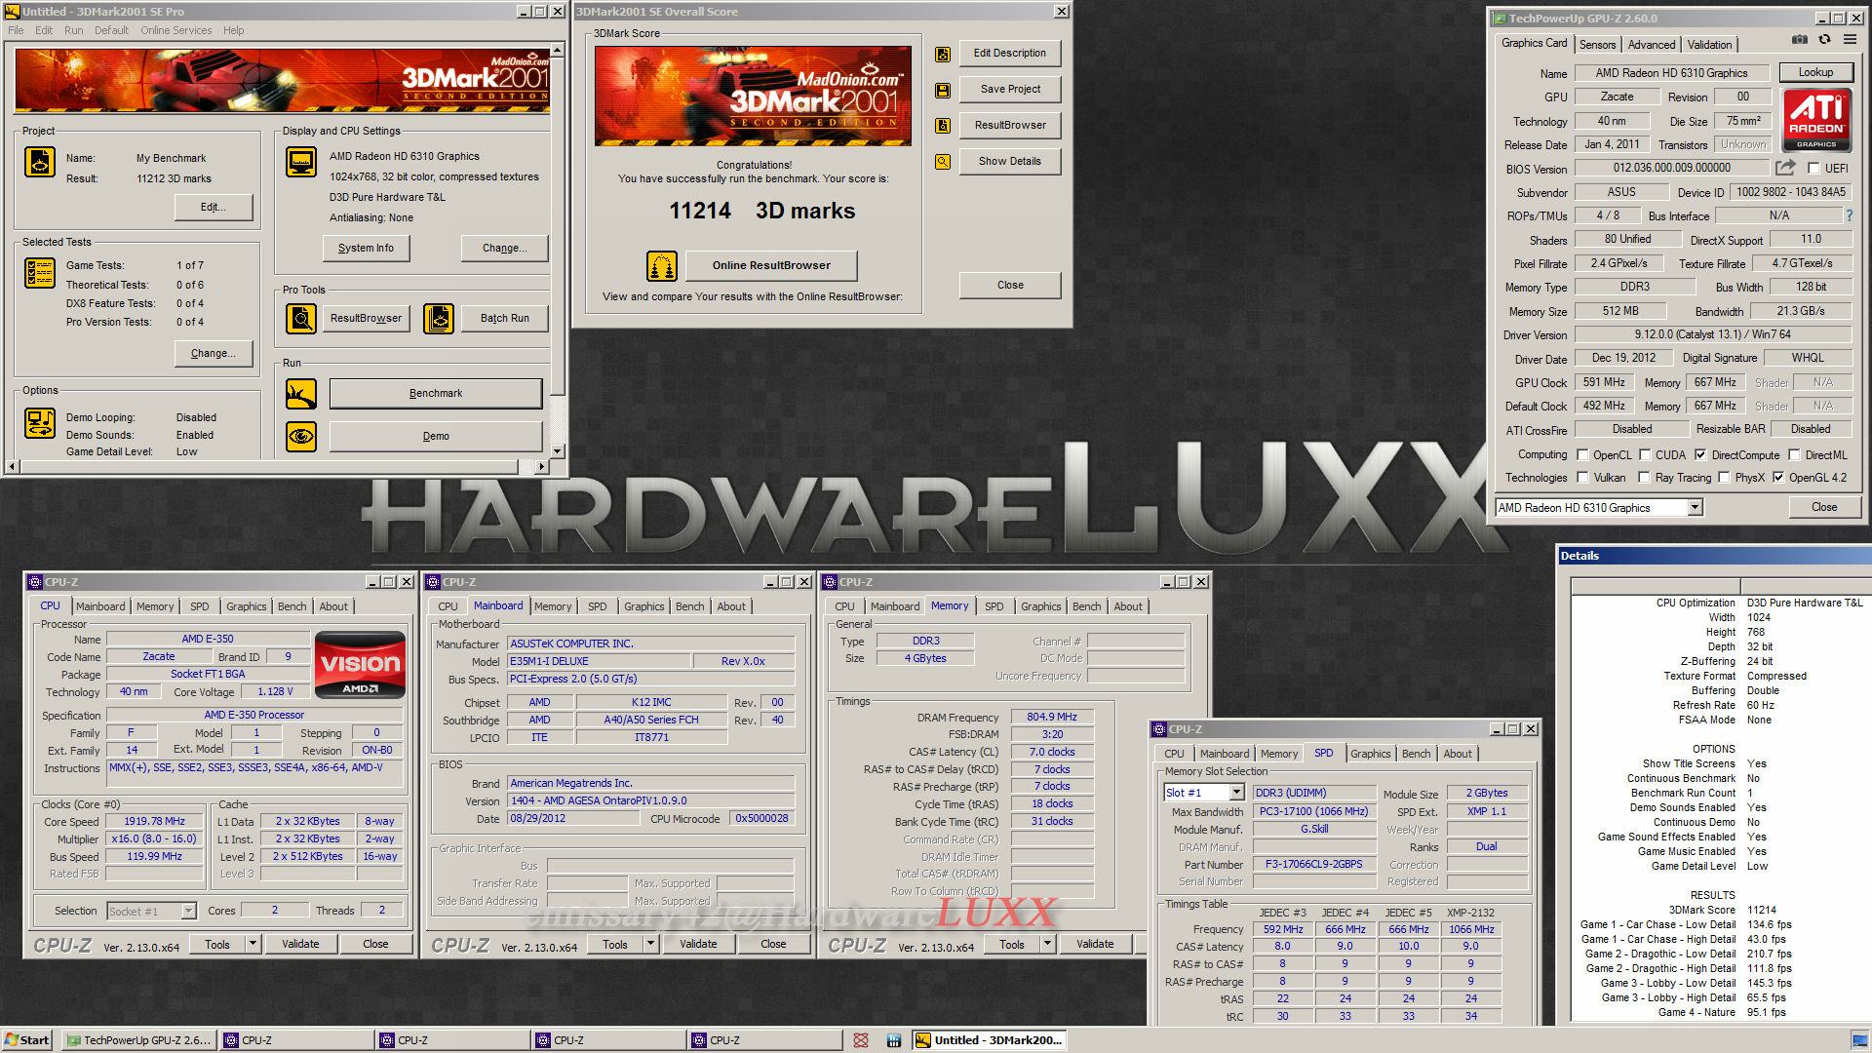The width and height of the screenshot is (1872, 1053).
Task: Enable the OpenCL checkbox
Action: coord(1584,454)
